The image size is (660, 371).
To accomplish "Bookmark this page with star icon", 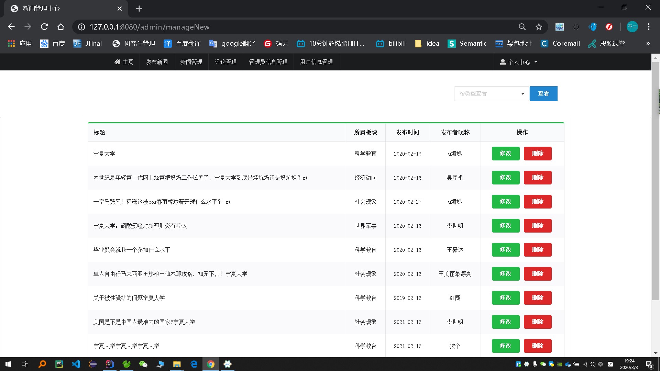I will (539, 27).
